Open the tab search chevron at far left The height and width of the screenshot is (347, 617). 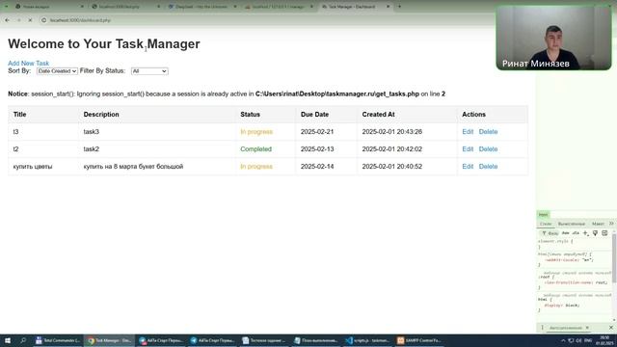(x=6, y=7)
